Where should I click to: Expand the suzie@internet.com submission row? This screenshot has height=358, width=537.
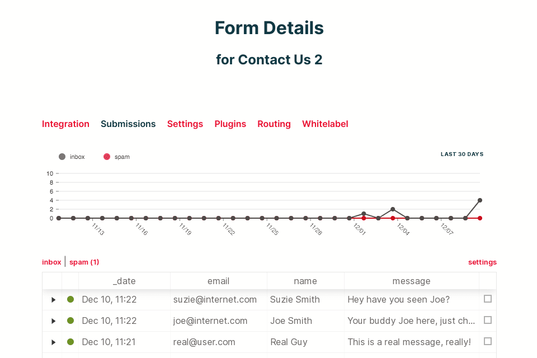coord(54,300)
